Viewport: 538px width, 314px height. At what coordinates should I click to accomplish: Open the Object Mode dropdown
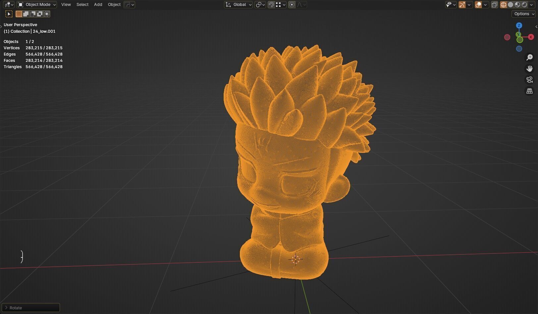coord(37,5)
